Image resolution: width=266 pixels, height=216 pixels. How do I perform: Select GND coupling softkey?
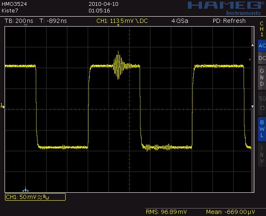(x=262, y=77)
